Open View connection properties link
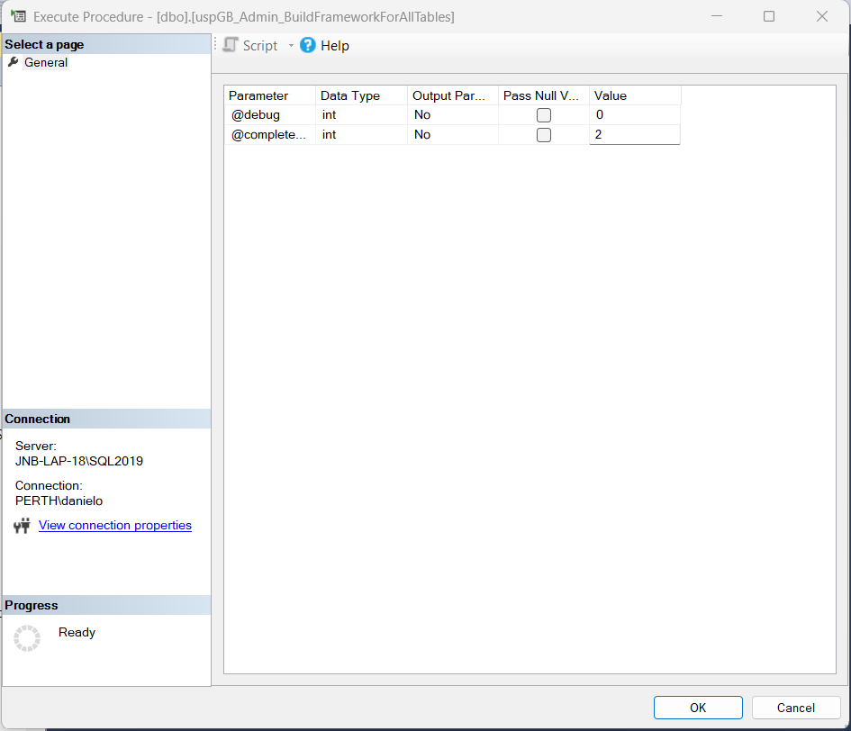This screenshot has width=851, height=731. [114, 525]
